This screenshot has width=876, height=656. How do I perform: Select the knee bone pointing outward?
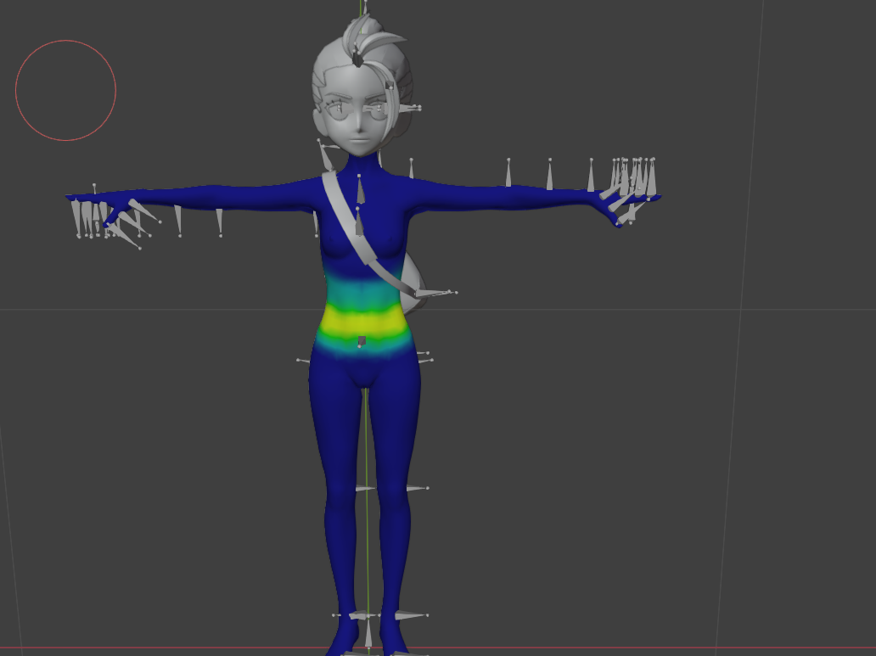(417, 489)
